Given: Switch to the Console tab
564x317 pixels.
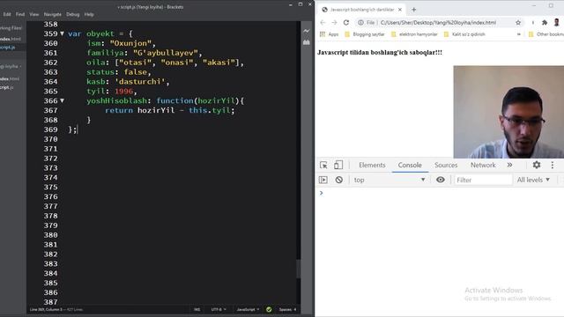Looking at the screenshot, I should (x=410, y=165).
